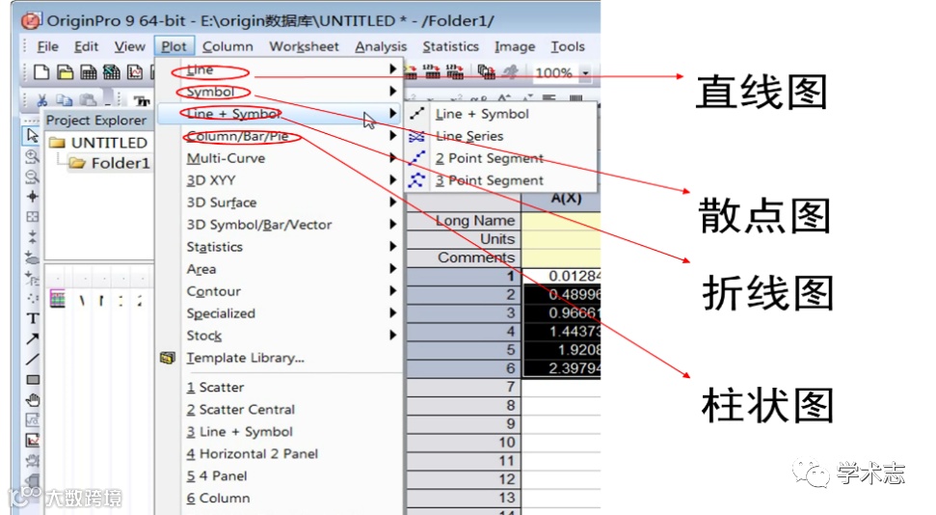Image resolution: width=936 pixels, height=515 pixels.
Task: Select the Data Reader tool icon
Action: pos(32,216)
